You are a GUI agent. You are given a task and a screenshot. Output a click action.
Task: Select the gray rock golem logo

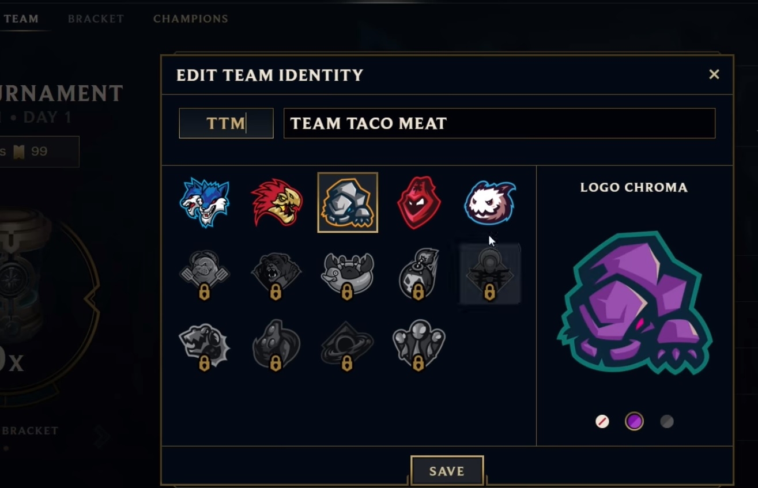[x=348, y=202]
